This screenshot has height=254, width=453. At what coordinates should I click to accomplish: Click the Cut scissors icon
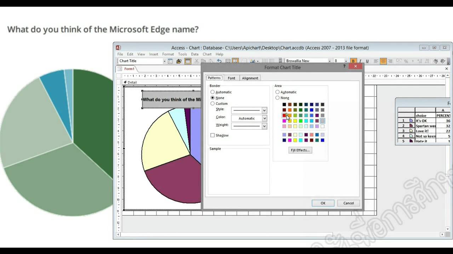click(196, 61)
